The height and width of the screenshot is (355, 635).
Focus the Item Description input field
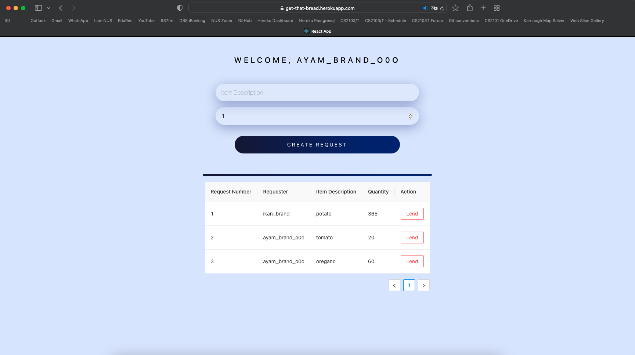click(317, 93)
